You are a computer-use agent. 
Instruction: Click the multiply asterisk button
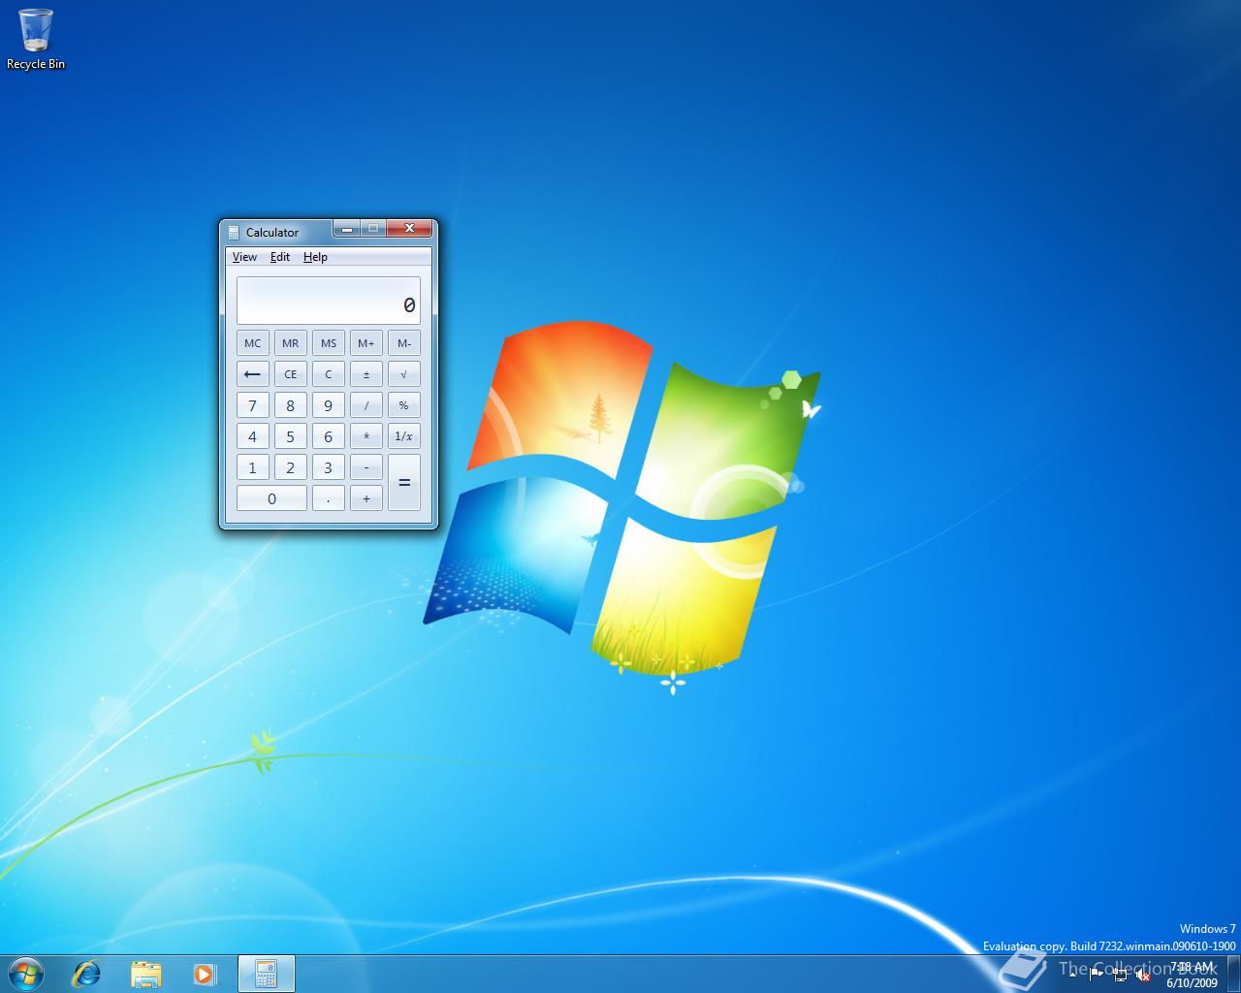coord(366,436)
